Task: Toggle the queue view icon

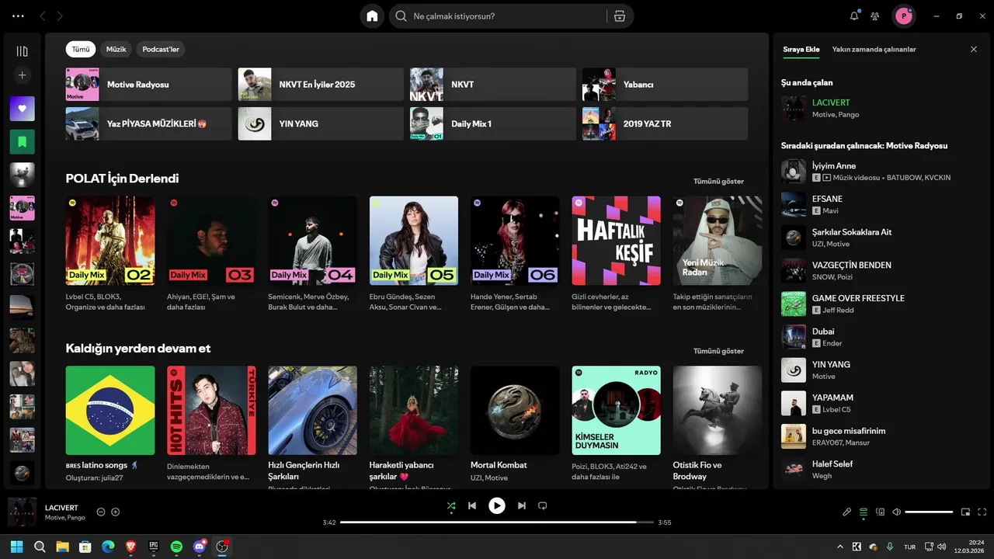Action: 864,512
